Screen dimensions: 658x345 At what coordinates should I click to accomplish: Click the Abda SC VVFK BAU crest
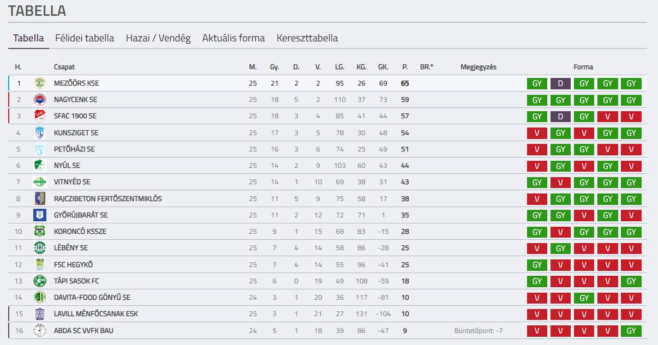click(40, 331)
